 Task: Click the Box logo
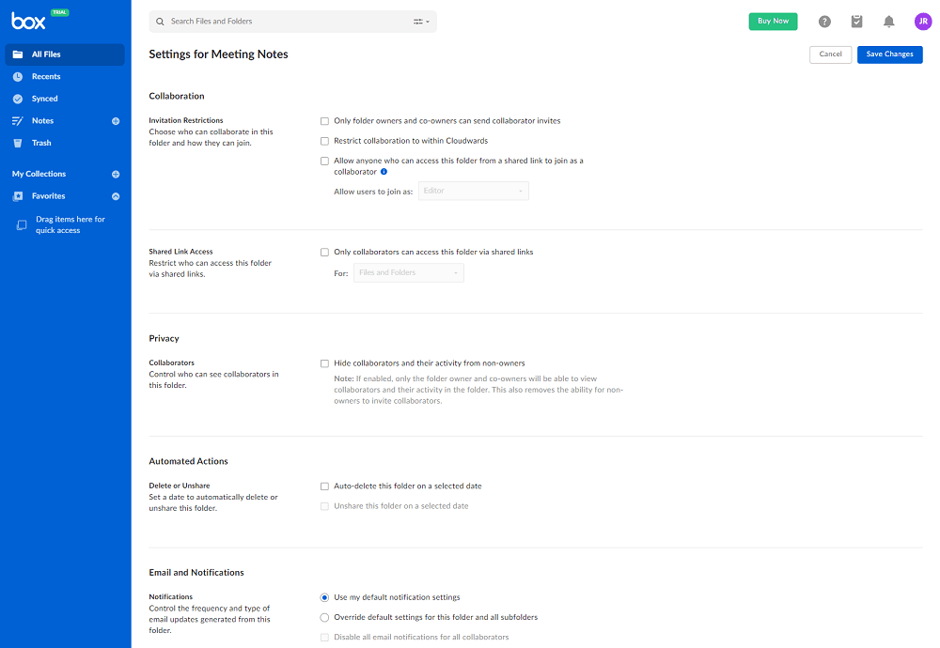(28, 22)
